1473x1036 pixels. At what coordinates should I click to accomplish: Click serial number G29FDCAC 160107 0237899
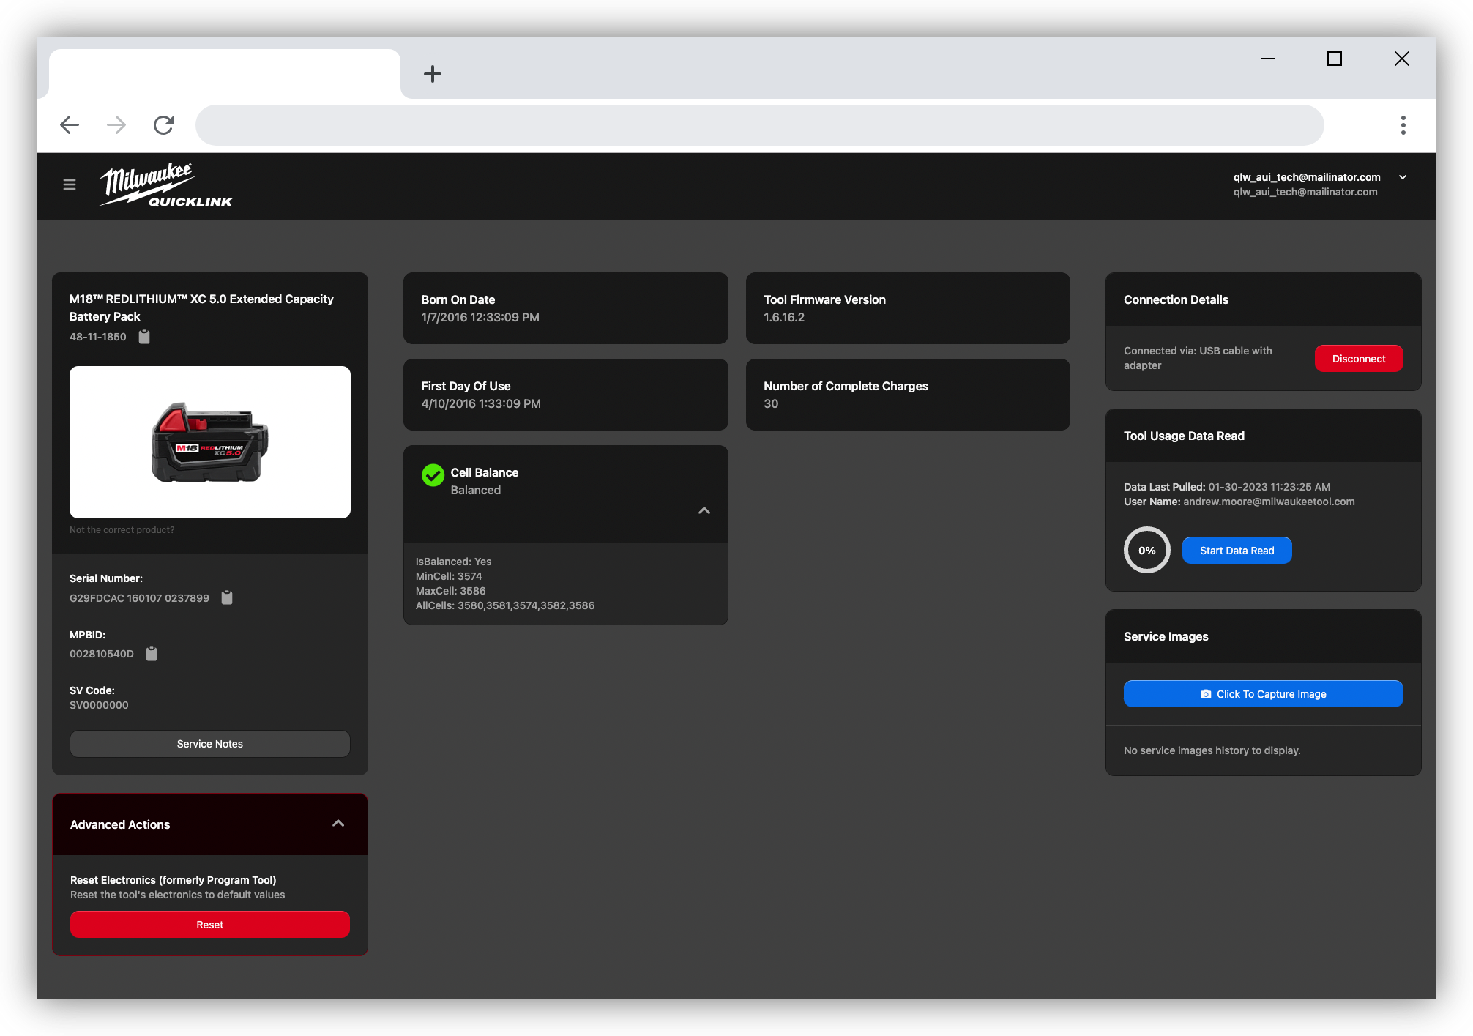click(x=139, y=598)
